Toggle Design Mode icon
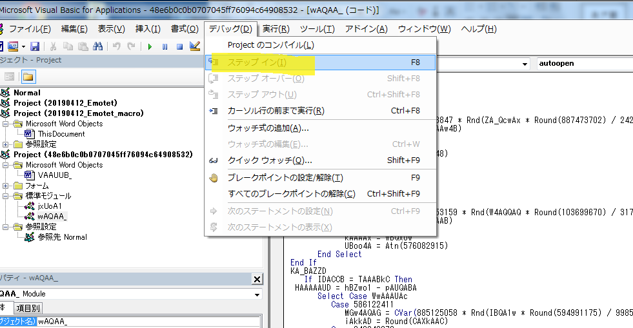 pyautogui.click(x=195, y=46)
